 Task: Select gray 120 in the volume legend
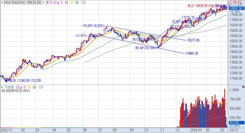pyautogui.click(x=41, y=87)
